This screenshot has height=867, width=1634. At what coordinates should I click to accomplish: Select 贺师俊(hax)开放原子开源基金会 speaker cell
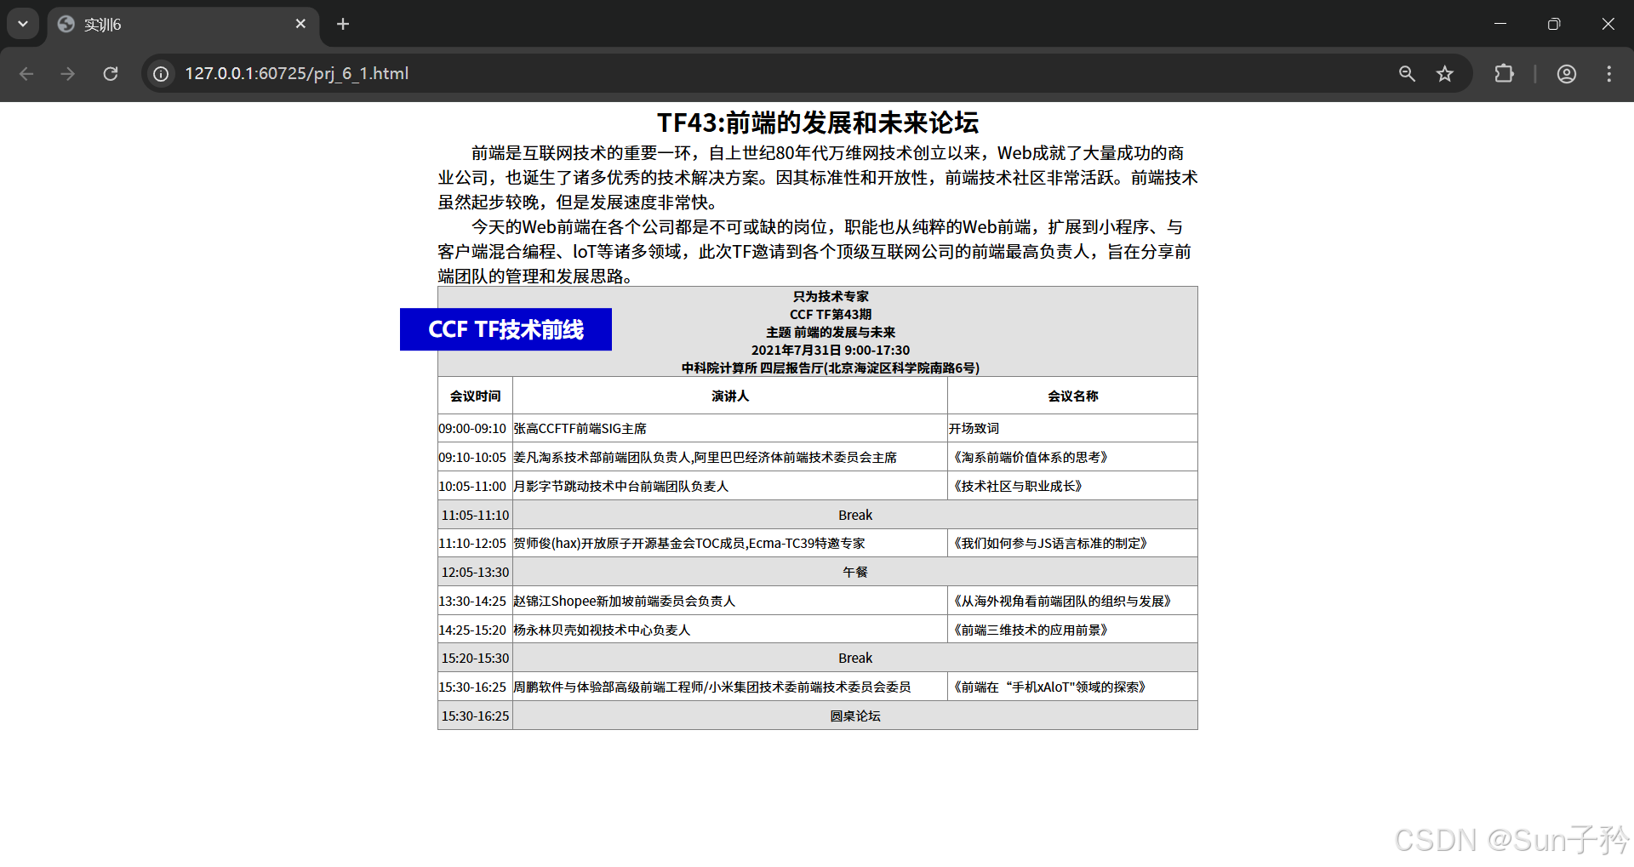click(x=730, y=544)
